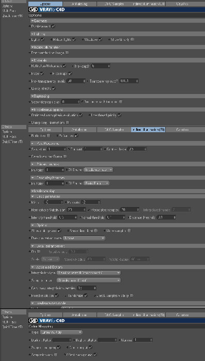Enable Check sample visibility checkbox

(132, 295)
